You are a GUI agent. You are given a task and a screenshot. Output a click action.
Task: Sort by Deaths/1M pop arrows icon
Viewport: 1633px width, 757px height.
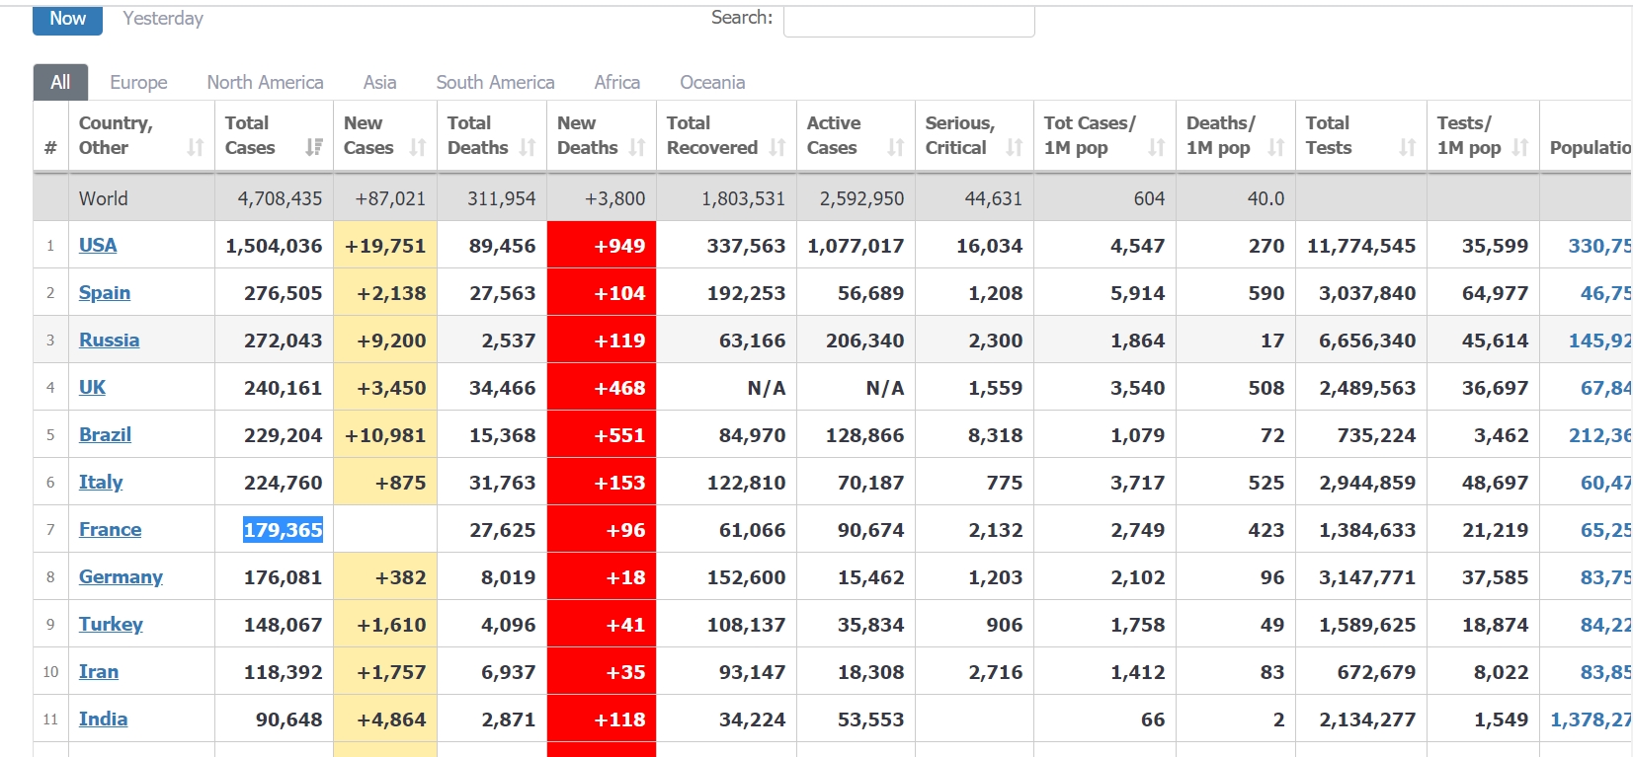pyautogui.click(x=1275, y=147)
